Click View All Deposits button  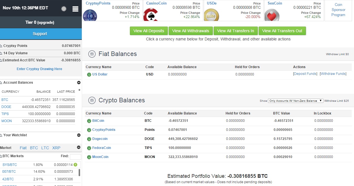pyautogui.click(x=149, y=31)
